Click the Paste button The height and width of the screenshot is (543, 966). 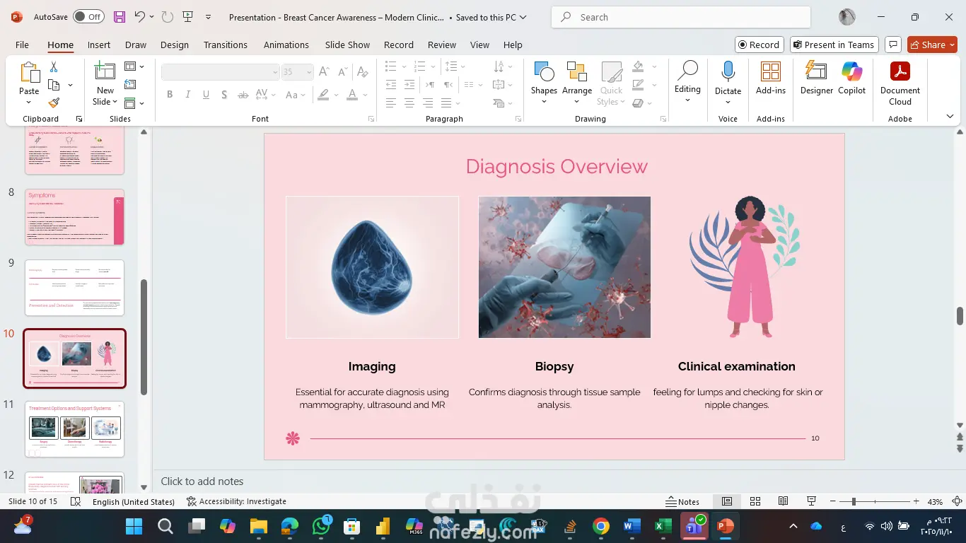coord(29,82)
